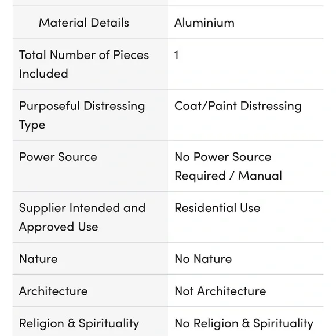This screenshot has width=336, height=336.
Task: Click the word Manual in Power Source value
Action: tap(260, 176)
